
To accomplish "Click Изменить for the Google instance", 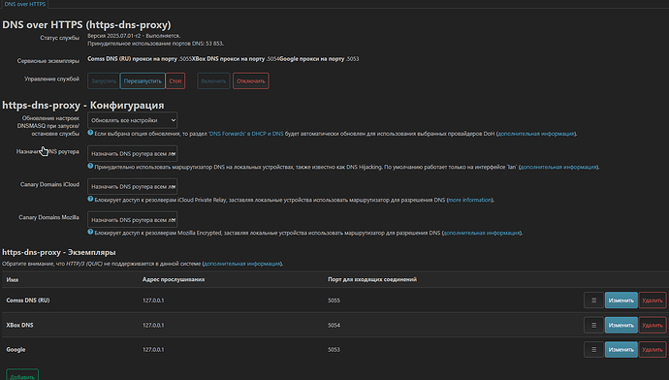I will [x=621, y=350].
